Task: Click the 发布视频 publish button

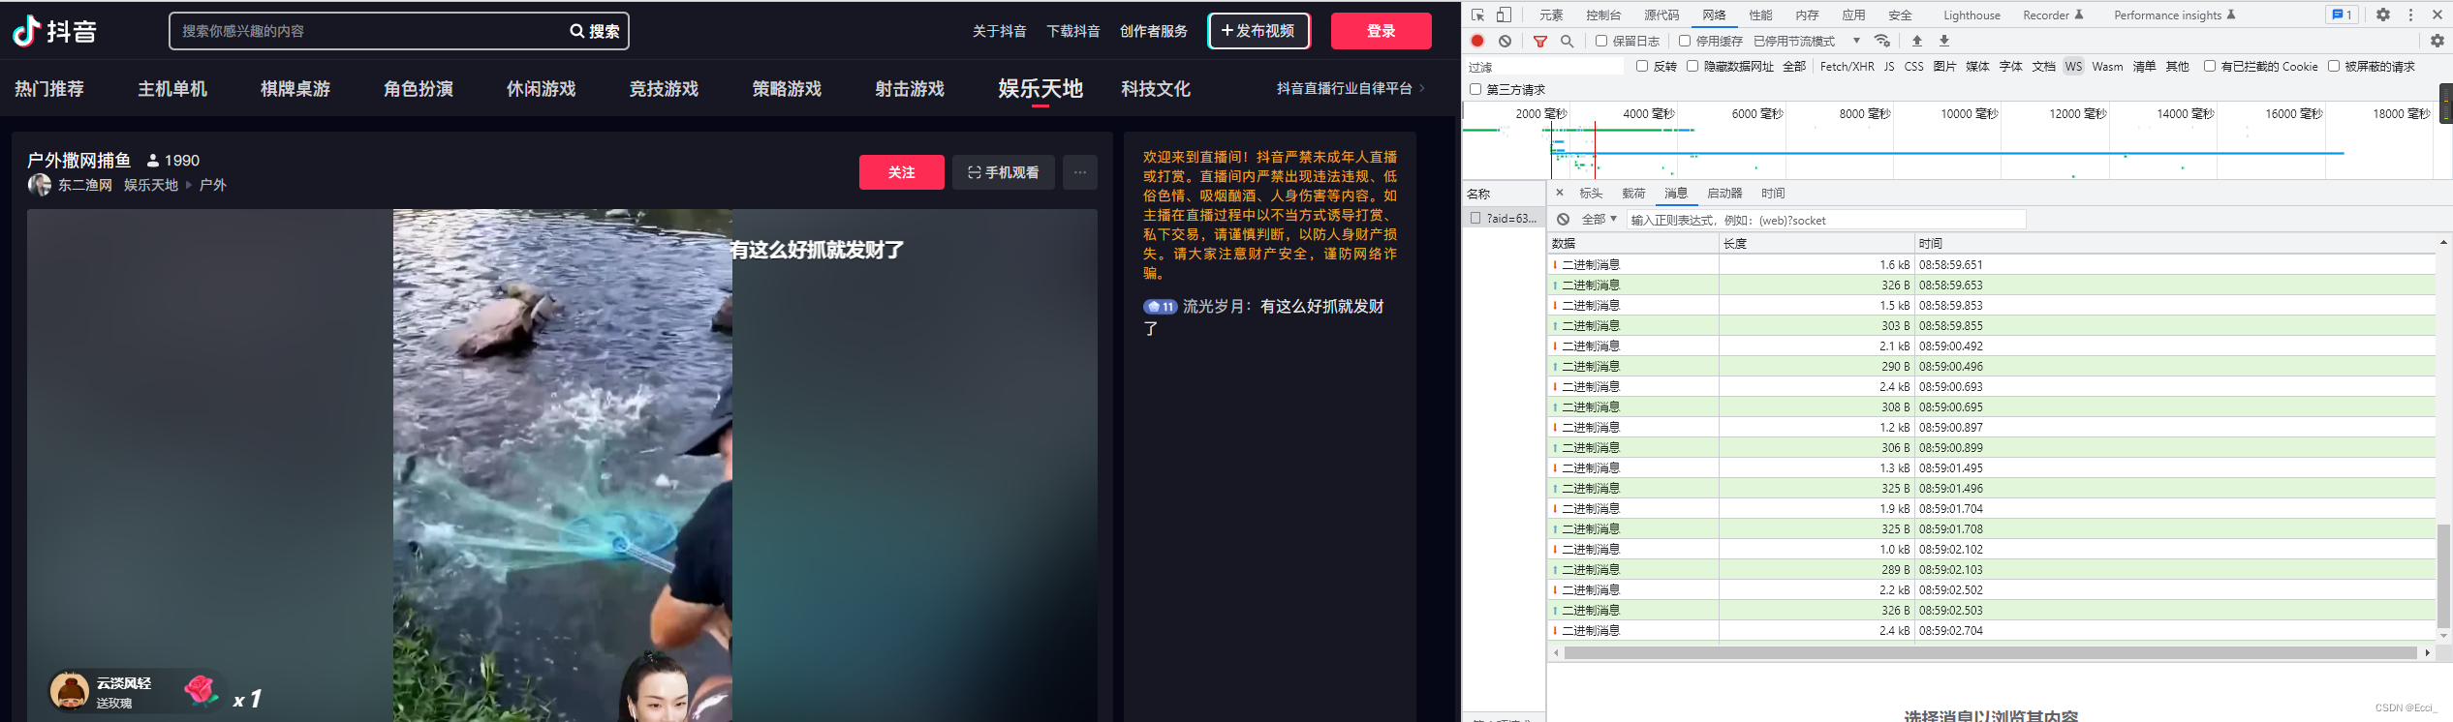Action: (x=1259, y=31)
